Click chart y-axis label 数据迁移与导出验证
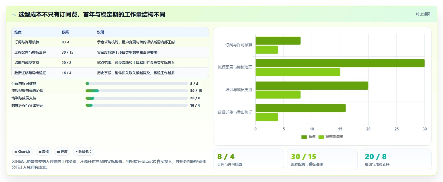Image resolution: width=443 pixels, height=182 pixels. pyautogui.click(x=235, y=112)
